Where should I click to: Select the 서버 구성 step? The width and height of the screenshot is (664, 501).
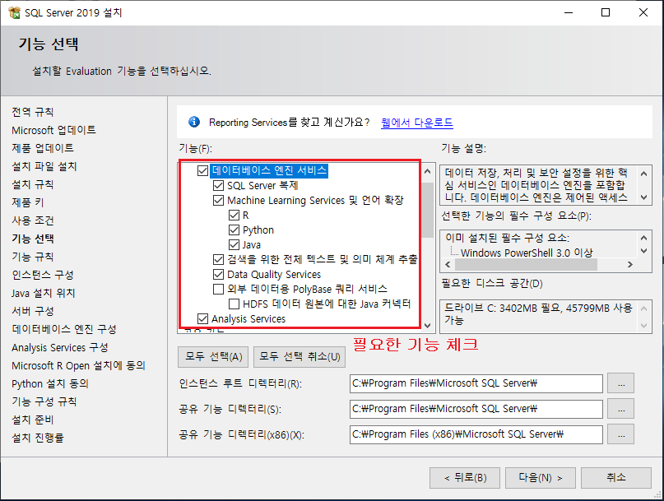point(33,311)
